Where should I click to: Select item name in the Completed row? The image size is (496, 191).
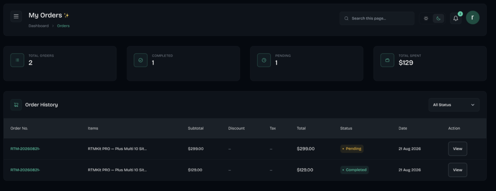pos(117,170)
